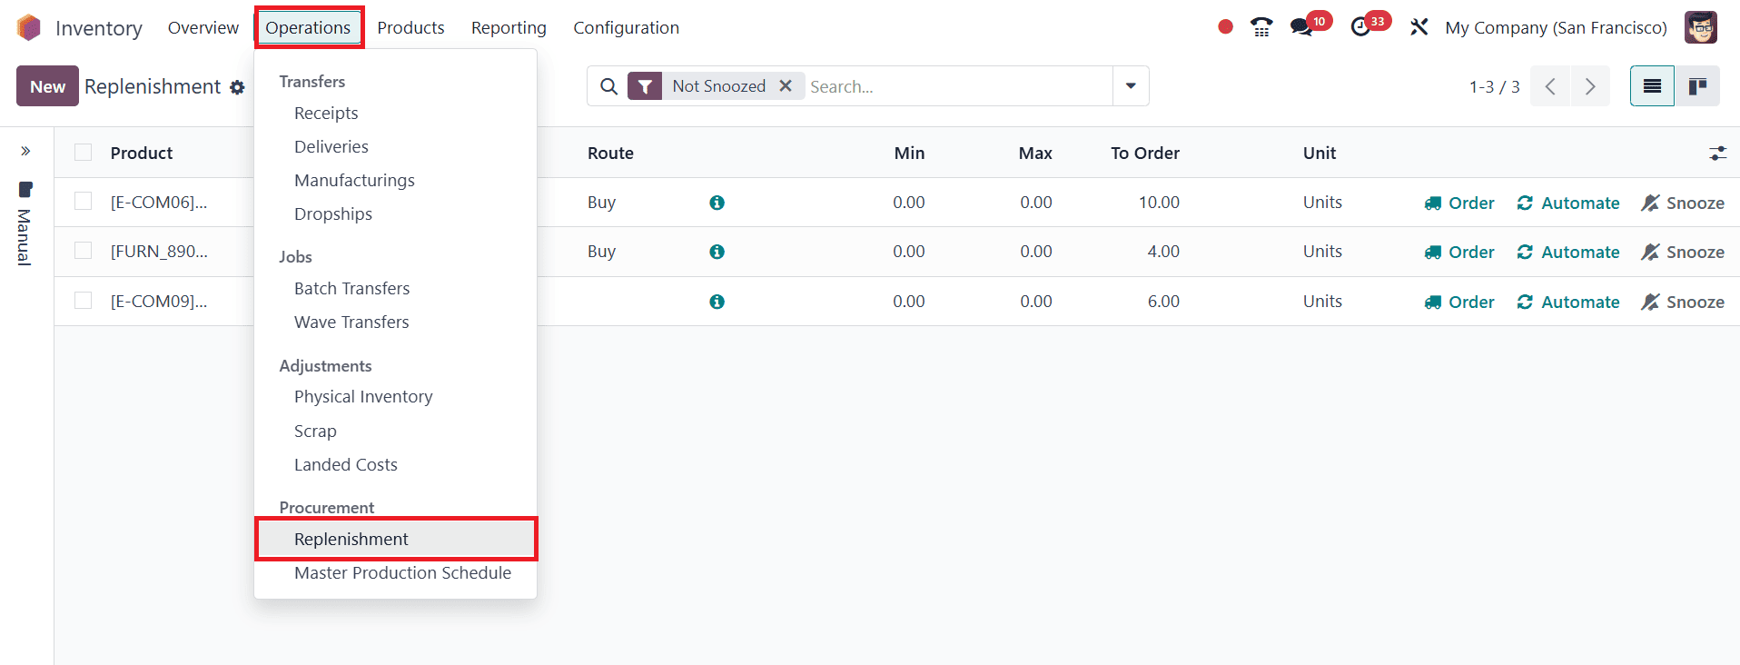Click Order for FURN_890 row
Image resolution: width=1740 pixels, height=665 pixels.
(1459, 252)
